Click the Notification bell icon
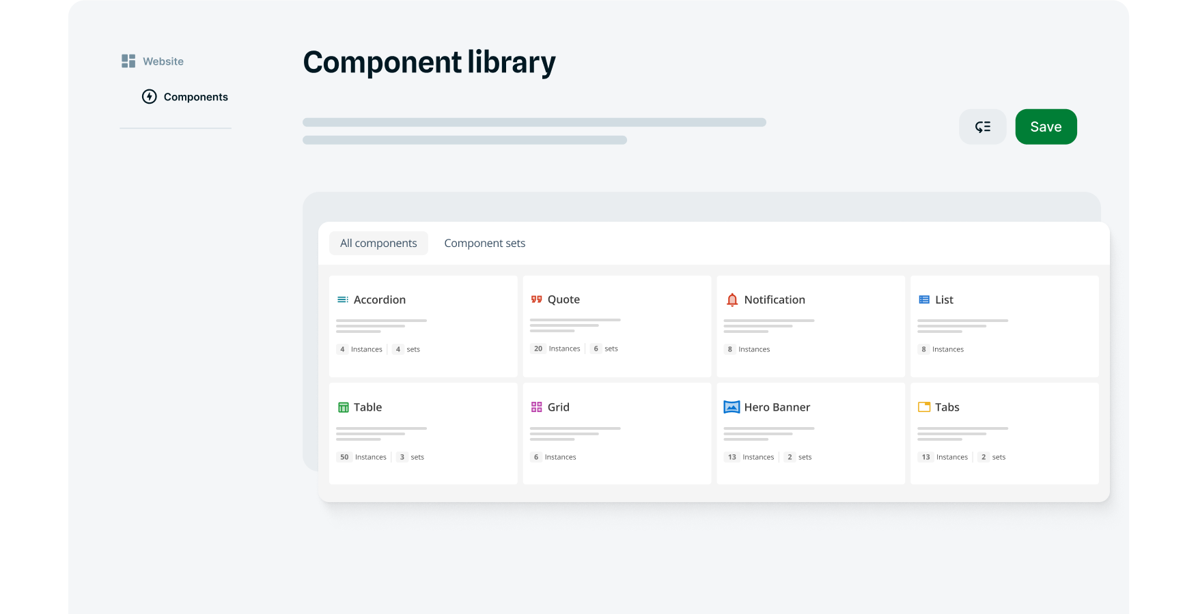1198x614 pixels. [x=732, y=299]
